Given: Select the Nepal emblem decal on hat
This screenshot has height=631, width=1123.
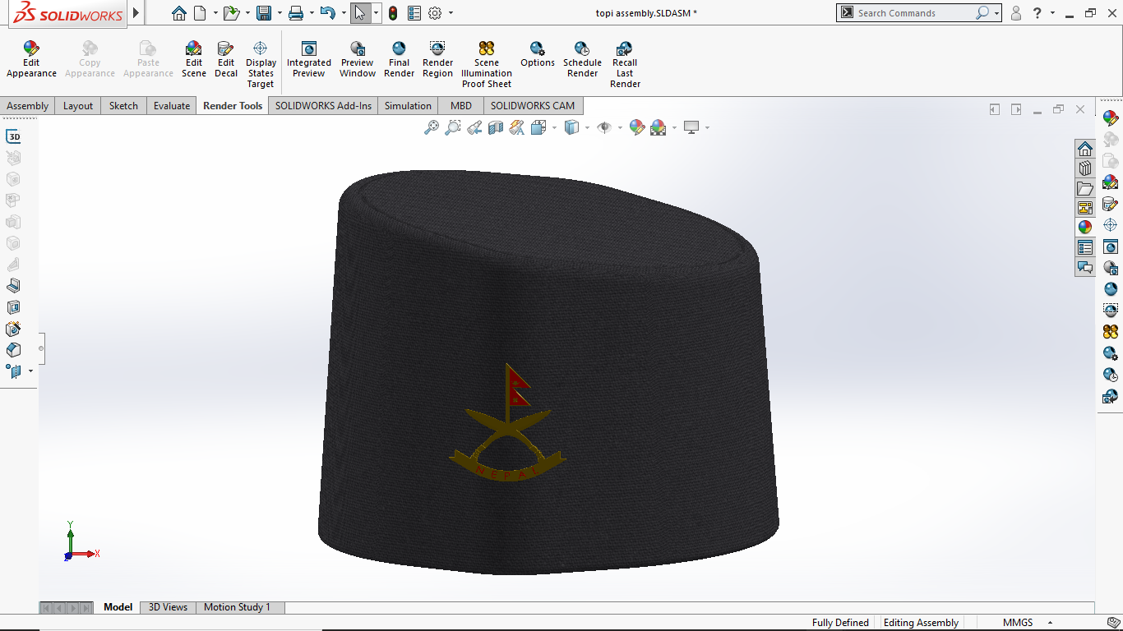Looking at the screenshot, I should tap(507, 422).
